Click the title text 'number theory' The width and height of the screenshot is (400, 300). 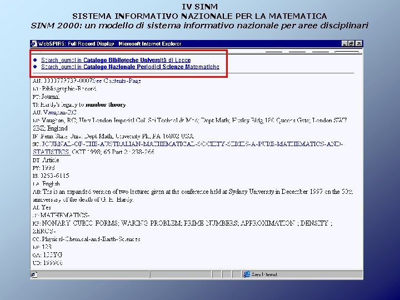tap(106, 104)
